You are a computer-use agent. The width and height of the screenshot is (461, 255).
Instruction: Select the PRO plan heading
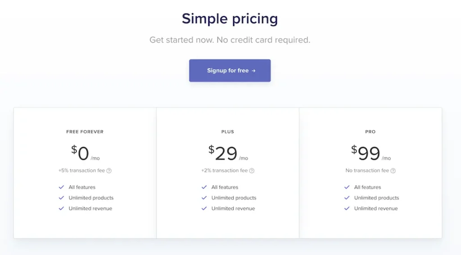point(371,132)
